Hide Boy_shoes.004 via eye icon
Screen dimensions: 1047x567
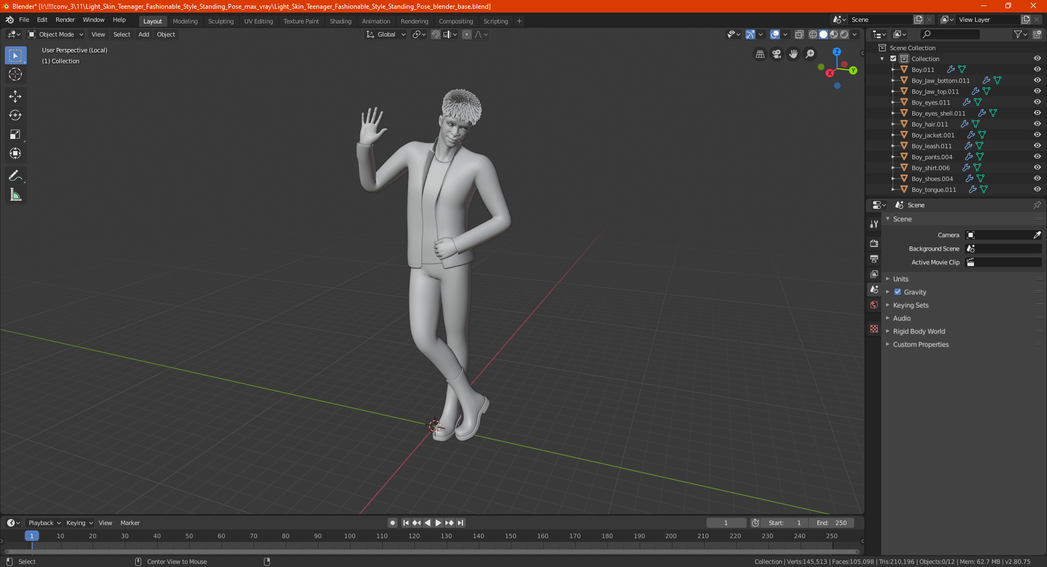pos(1037,179)
